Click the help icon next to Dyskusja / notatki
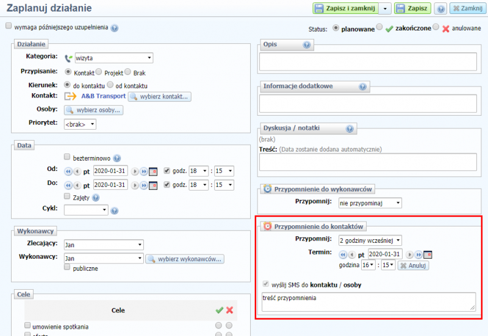Image resolution: width=488 pixels, height=336 pixels. pyautogui.click(x=350, y=128)
